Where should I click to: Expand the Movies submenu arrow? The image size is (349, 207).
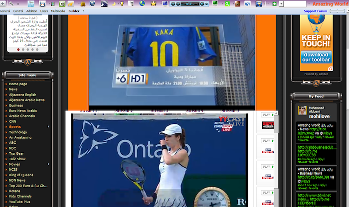tap(48, 164)
